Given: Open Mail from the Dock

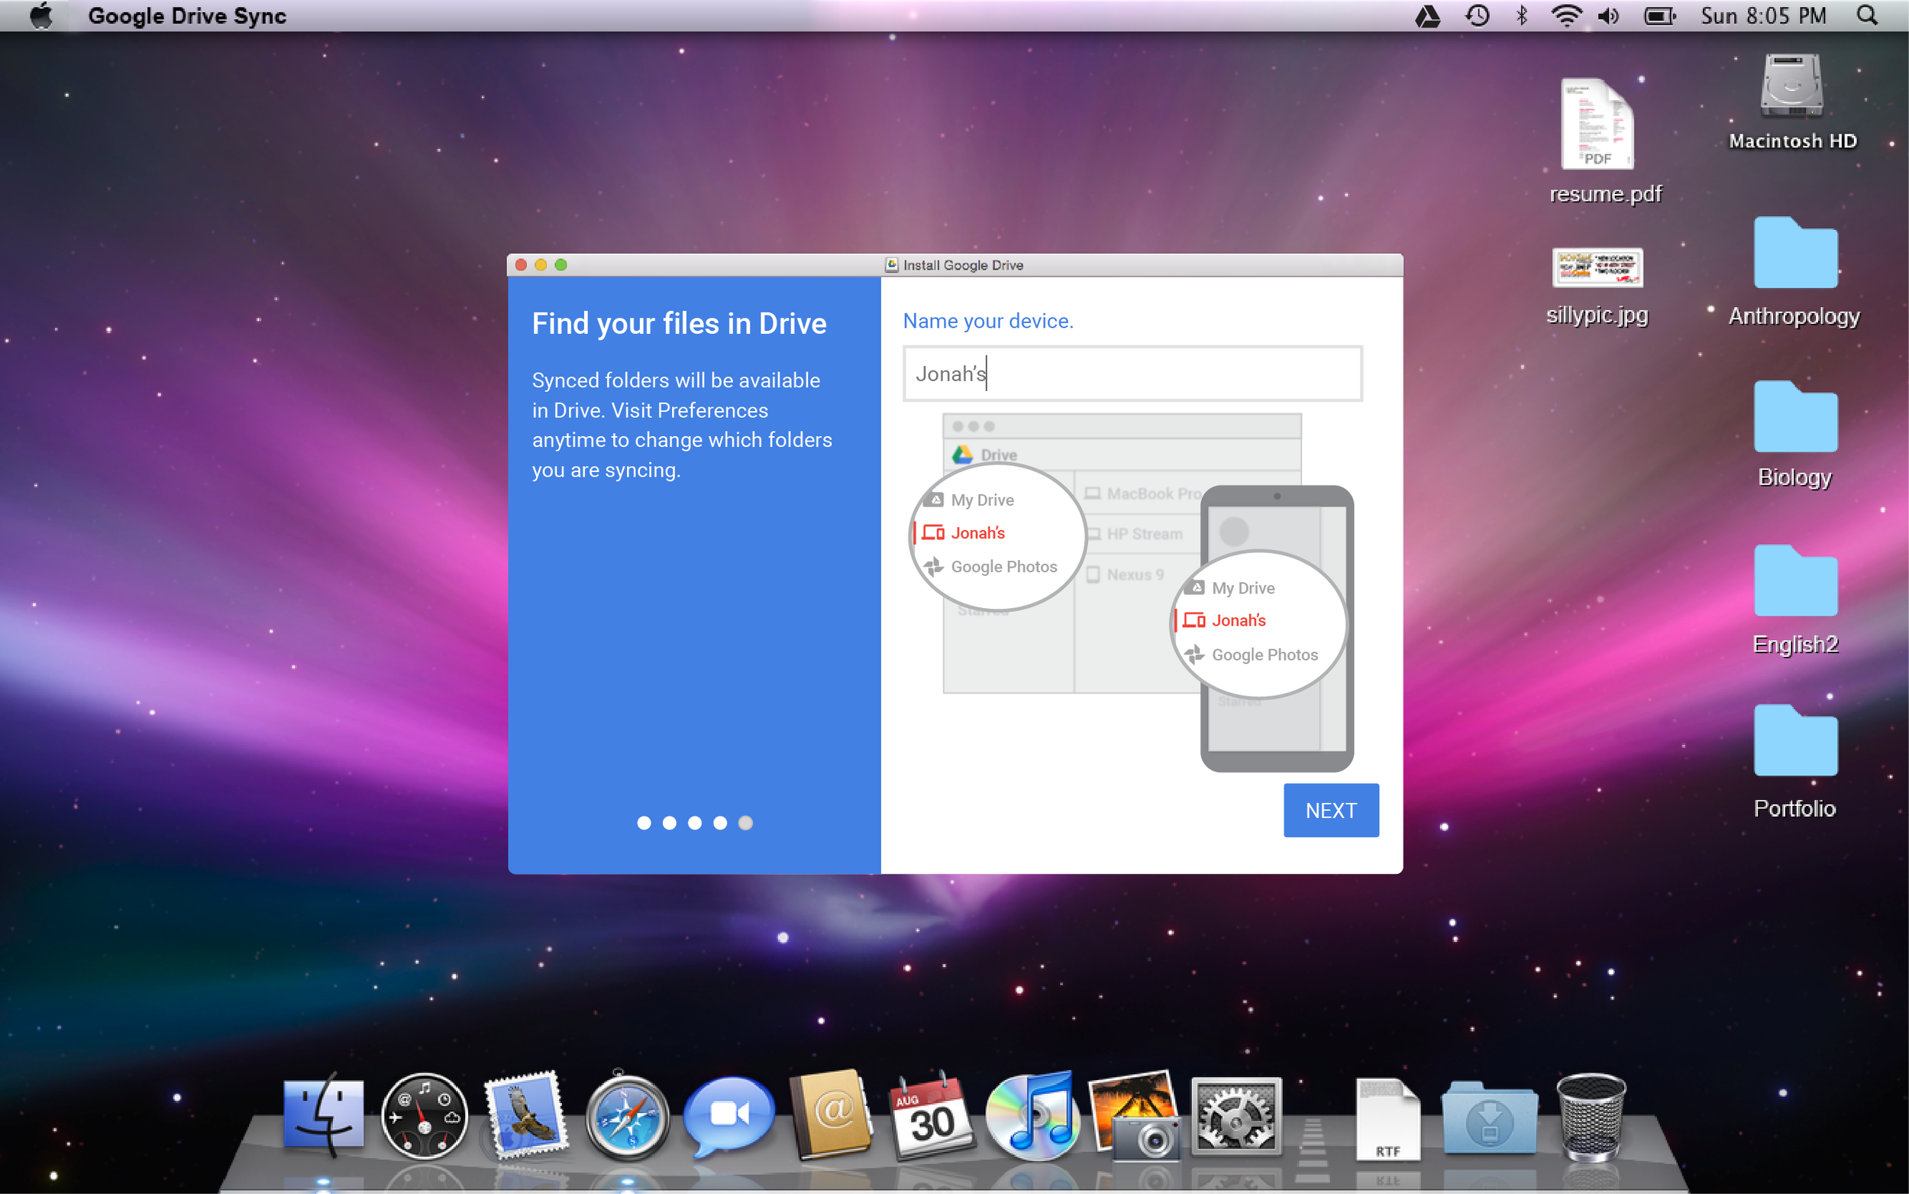Looking at the screenshot, I should coord(526,1115).
